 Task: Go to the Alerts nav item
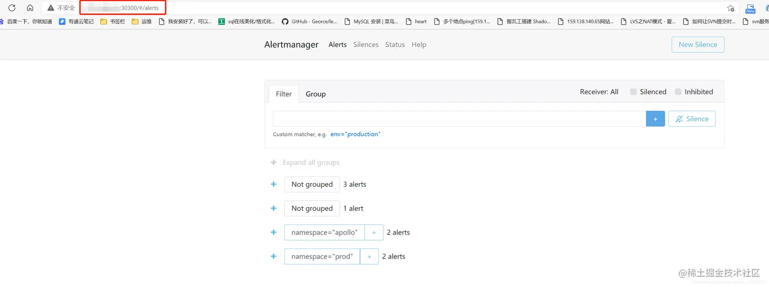[337, 45]
